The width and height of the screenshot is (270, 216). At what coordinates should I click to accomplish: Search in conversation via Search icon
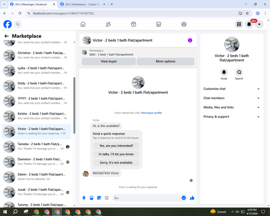pyautogui.click(x=239, y=72)
